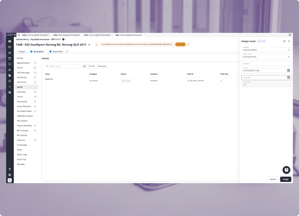This screenshot has width=299, height=216.
Task: Click the Asset #5 table row name
Action: point(49,79)
